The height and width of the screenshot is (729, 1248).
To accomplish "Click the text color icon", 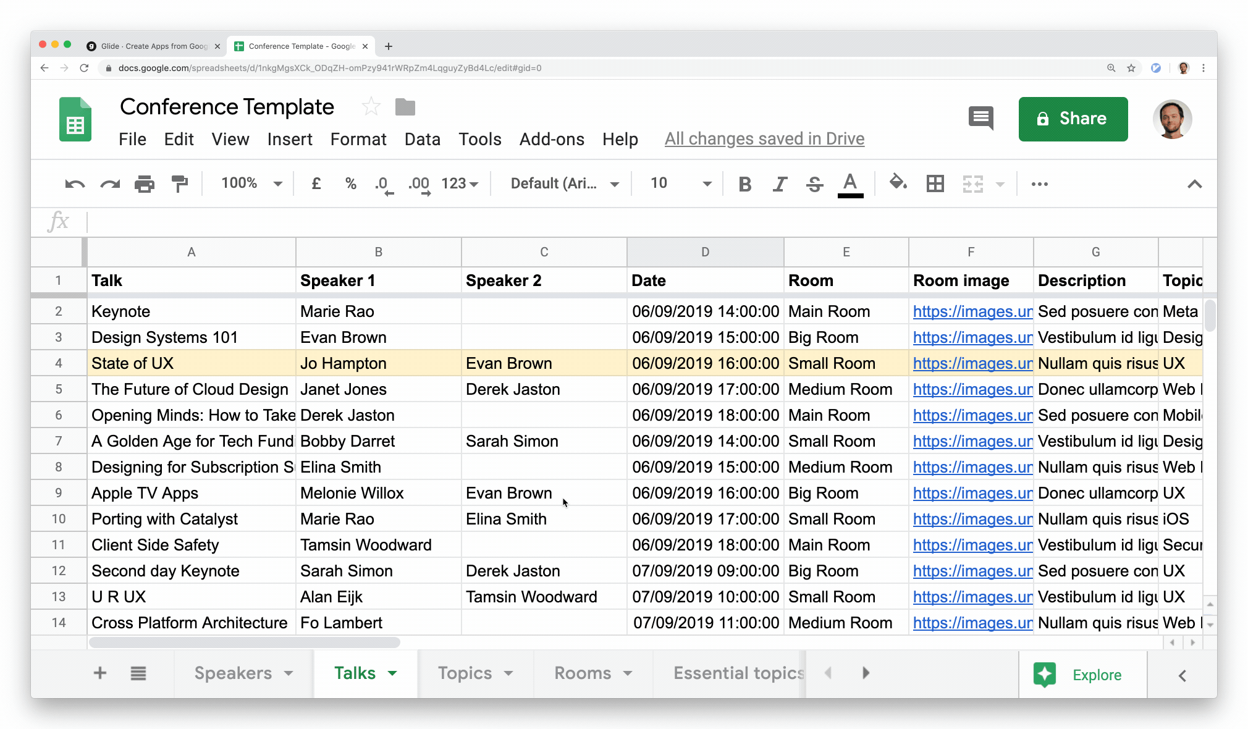I will click(850, 184).
